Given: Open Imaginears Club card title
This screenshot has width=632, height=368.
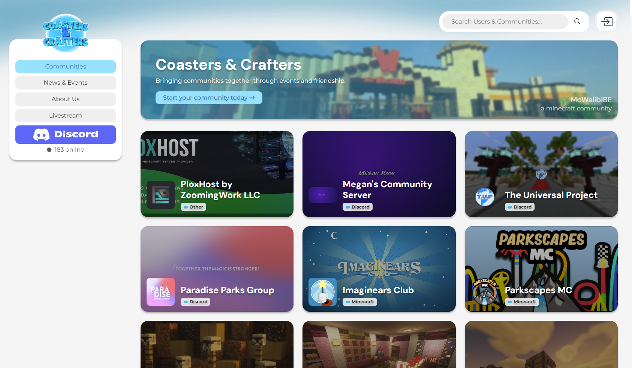Looking at the screenshot, I should click(x=378, y=290).
